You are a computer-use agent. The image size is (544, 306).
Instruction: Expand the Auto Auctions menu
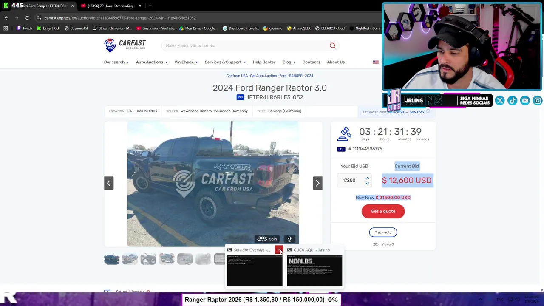click(x=152, y=62)
